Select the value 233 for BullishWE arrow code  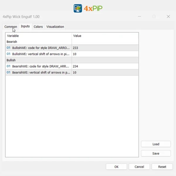point(75,48)
